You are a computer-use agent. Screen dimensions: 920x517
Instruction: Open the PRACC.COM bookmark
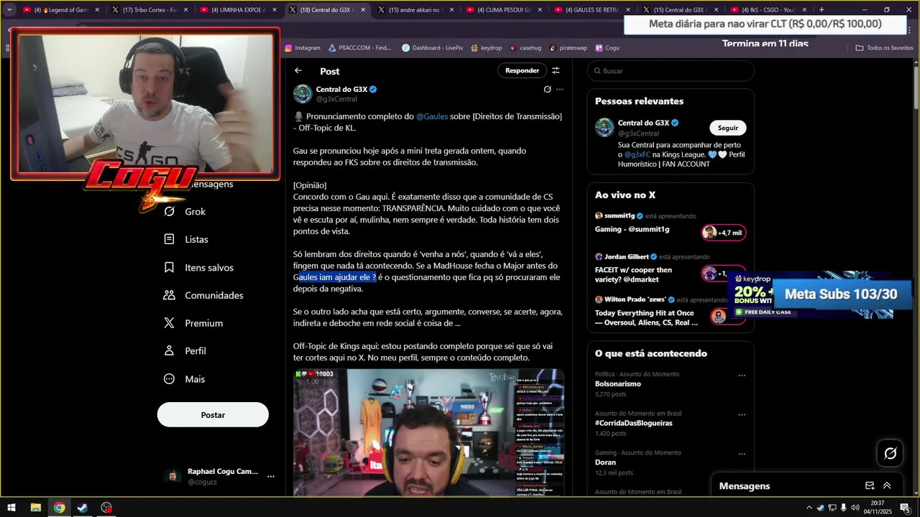tap(360, 47)
